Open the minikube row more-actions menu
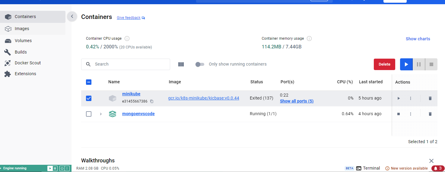The image size is (445, 172). click(x=411, y=98)
